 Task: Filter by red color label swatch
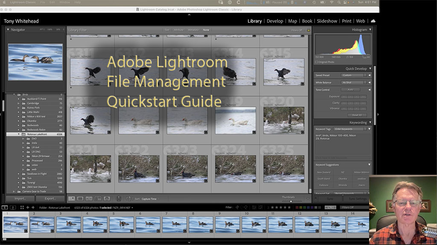click(x=297, y=208)
